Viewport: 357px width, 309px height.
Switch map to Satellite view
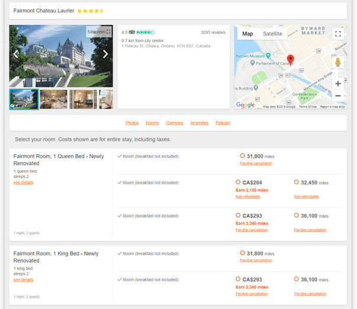point(272,34)
